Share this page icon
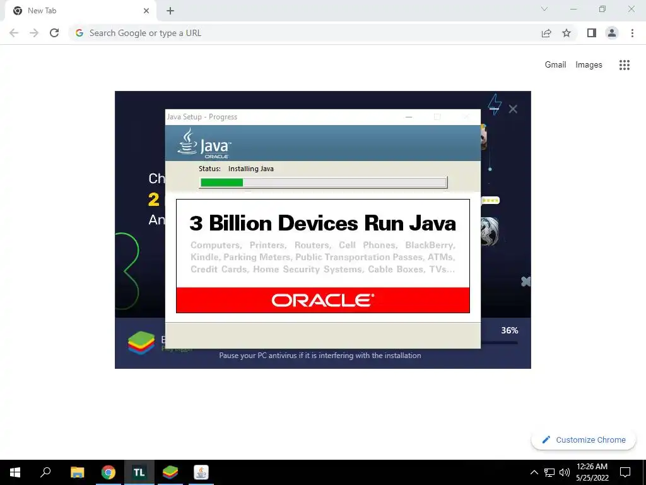The height and width of the screenshot is (485, 646). (x=546, y=33)
